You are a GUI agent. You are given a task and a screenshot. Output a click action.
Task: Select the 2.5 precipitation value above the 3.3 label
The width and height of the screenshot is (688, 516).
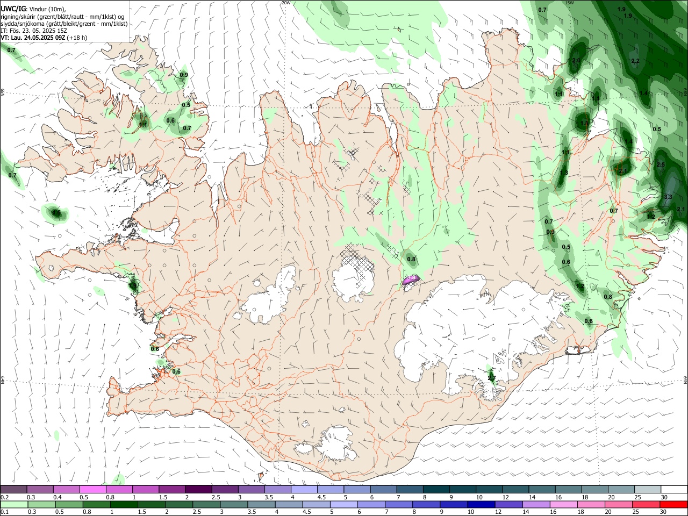661,164
